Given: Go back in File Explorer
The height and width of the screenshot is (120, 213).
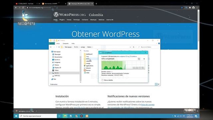Looking at the screenshot, I should pos(51,47).
